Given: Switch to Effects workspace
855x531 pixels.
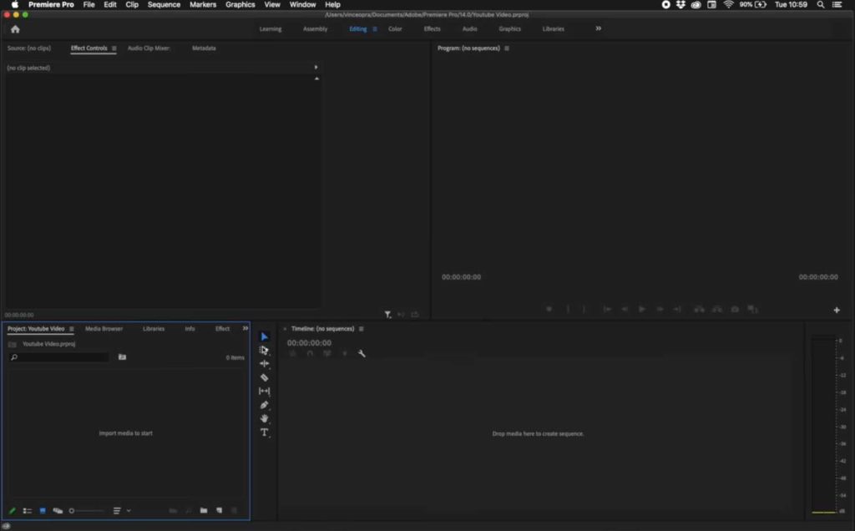Looking at the screenshot, I should [x=432, y=29].
